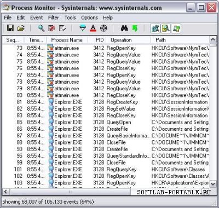Open the Event menu
Image resolution: width=219 pixels, height=208 pixels.
(x=37, y=18)
